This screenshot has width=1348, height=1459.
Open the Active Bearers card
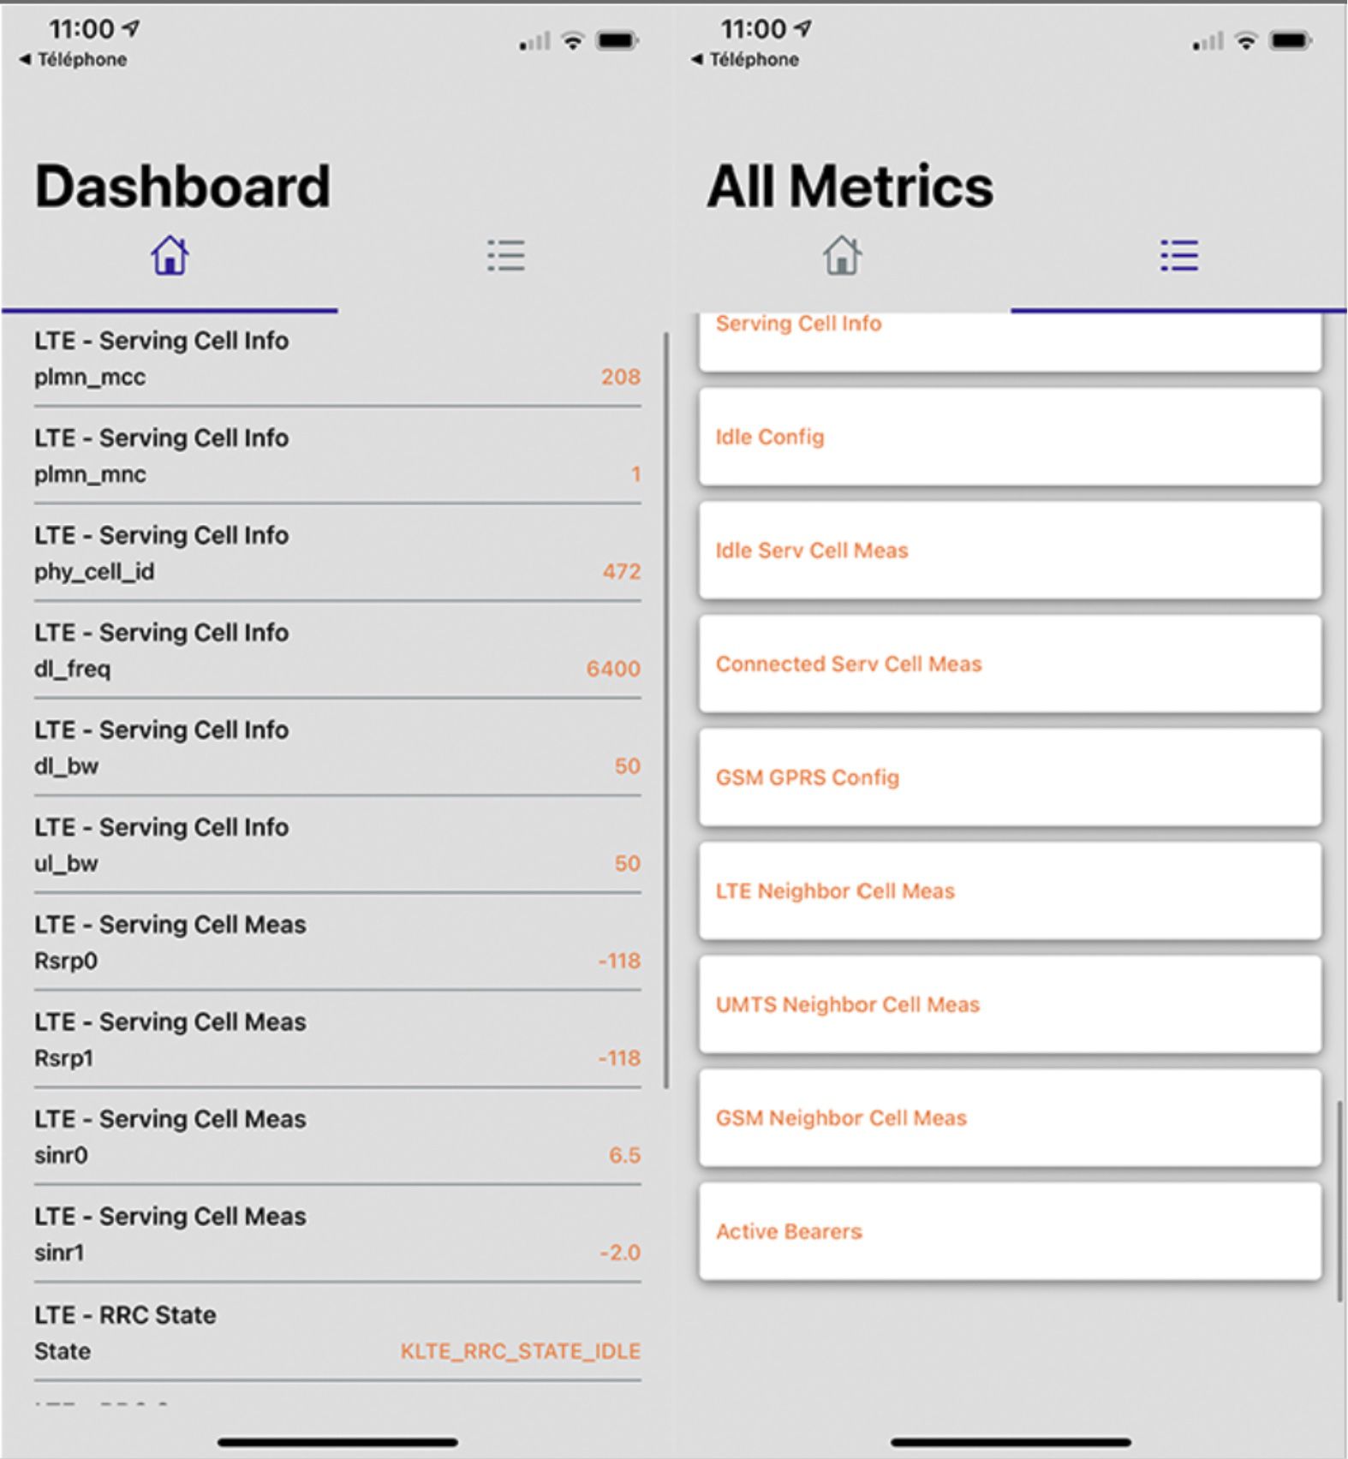click(1010, 1231)
